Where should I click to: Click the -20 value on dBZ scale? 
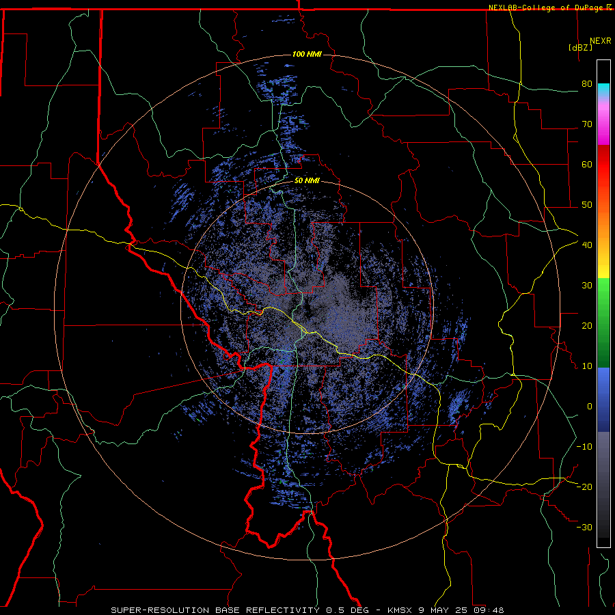point(584,487)
